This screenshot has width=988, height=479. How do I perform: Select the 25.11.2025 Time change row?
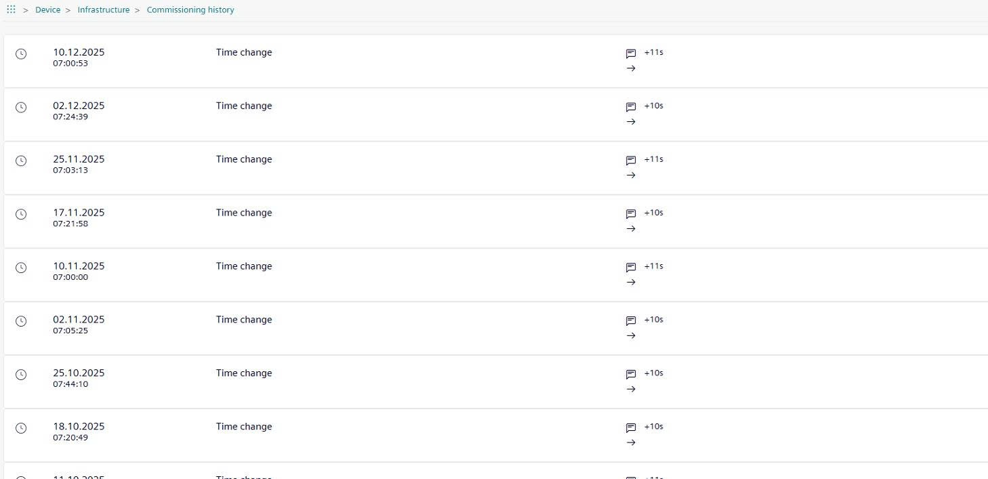407,168
